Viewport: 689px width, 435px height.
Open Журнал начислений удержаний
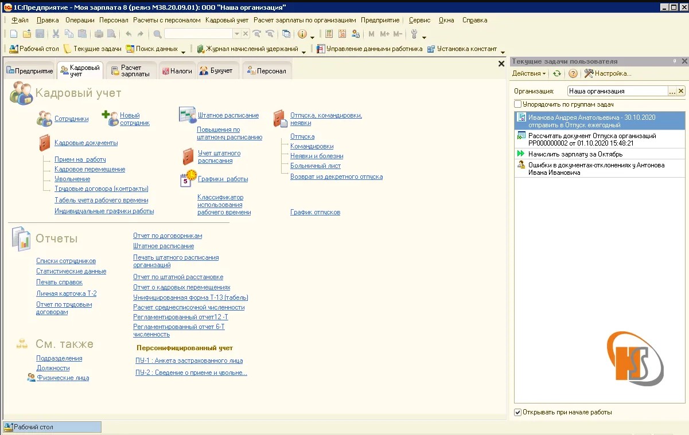coord(247,49)
